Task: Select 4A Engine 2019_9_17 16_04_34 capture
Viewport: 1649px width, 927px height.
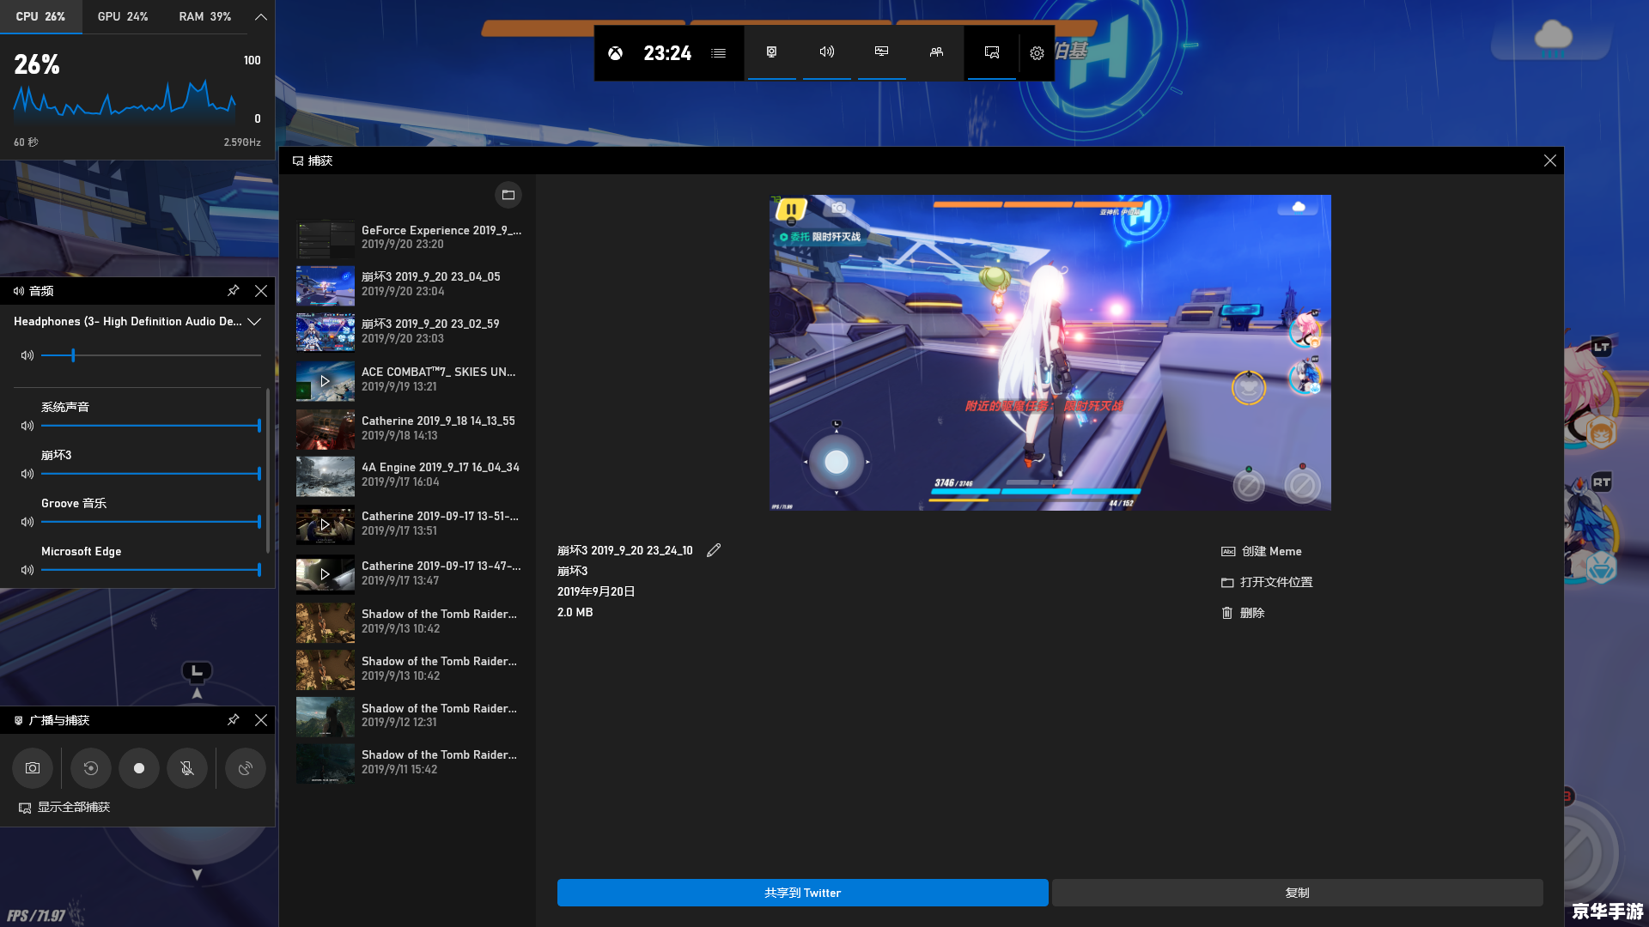Action: [410, 476]
